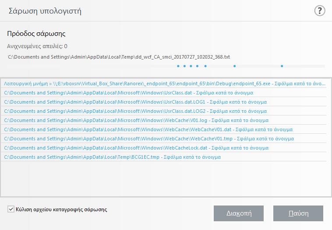
Task: Click the Διακοπή button
Action: pyautogui.click(x=239, y=213)
